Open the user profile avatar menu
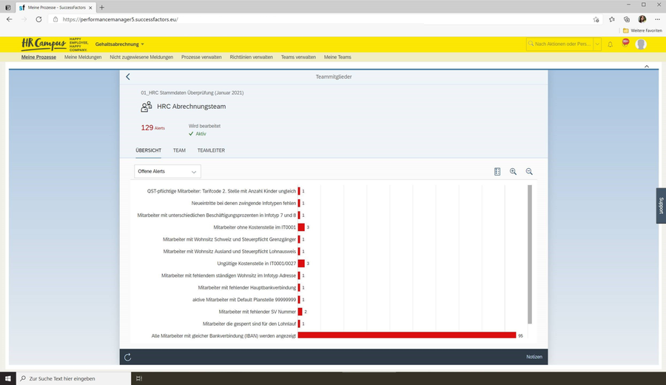The image size is (666, 385). pyautogui.click(x=641, y=44)
